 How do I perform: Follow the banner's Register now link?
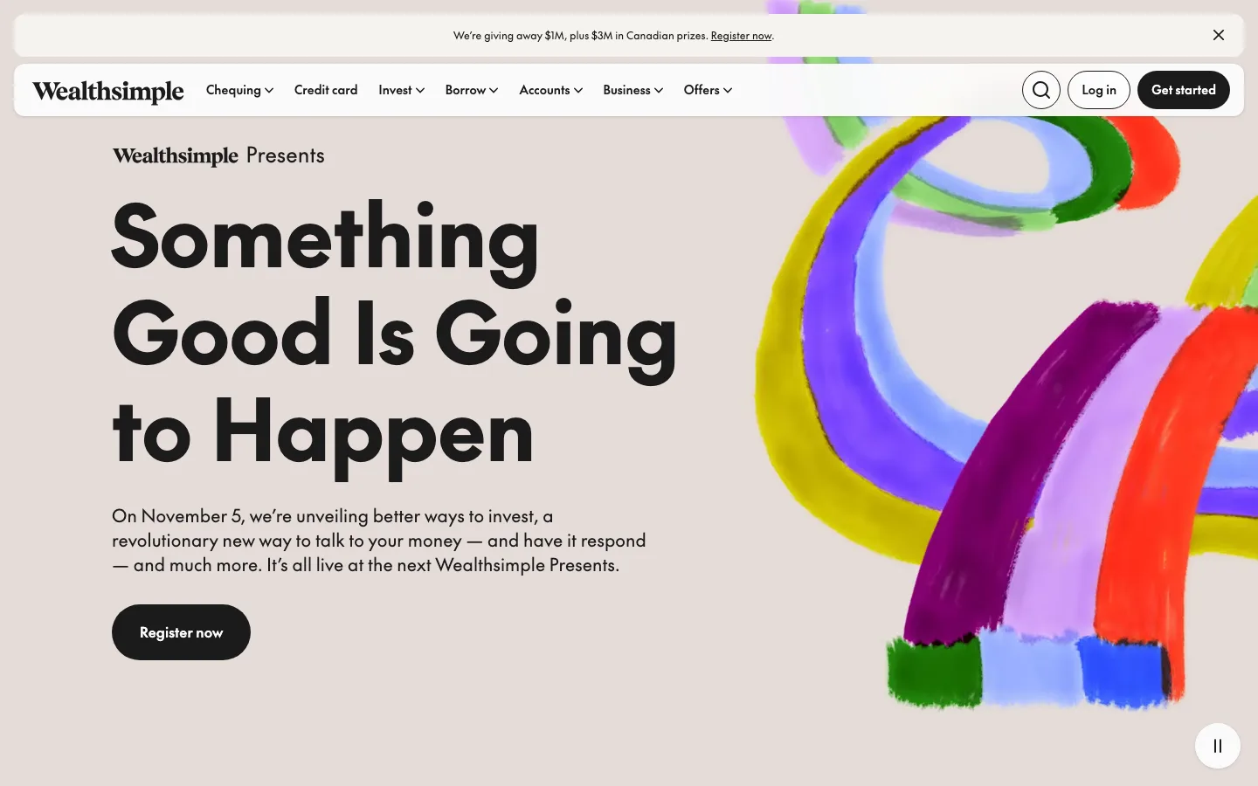741,36
